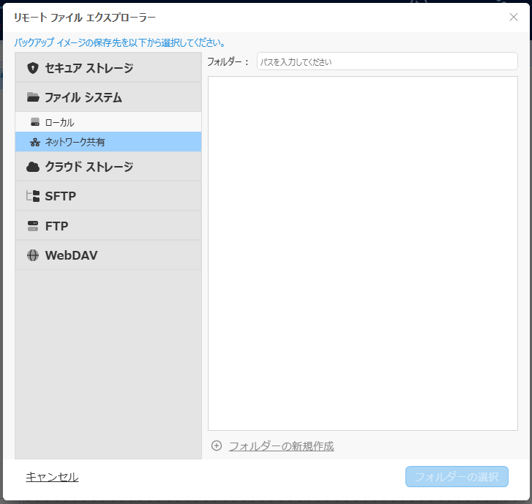Click the SFTP tree icon

(x=33, y=196)
